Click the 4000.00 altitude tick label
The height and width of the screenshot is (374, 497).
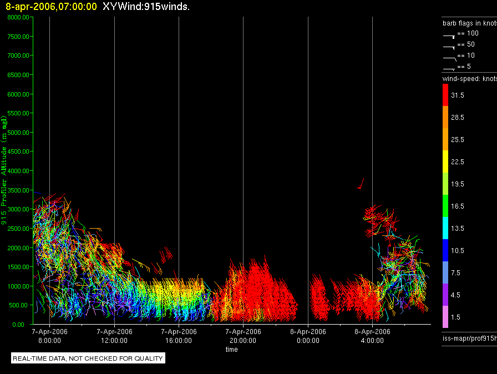point(18,171)
